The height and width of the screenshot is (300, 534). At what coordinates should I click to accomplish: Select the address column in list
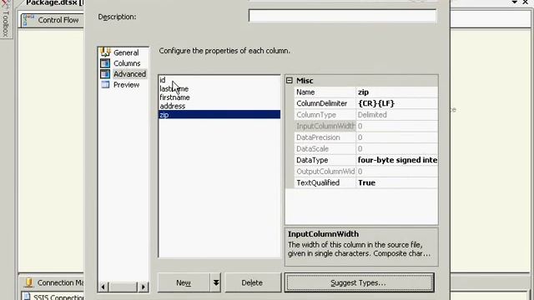pyautogui.click(x=219, y=106)
